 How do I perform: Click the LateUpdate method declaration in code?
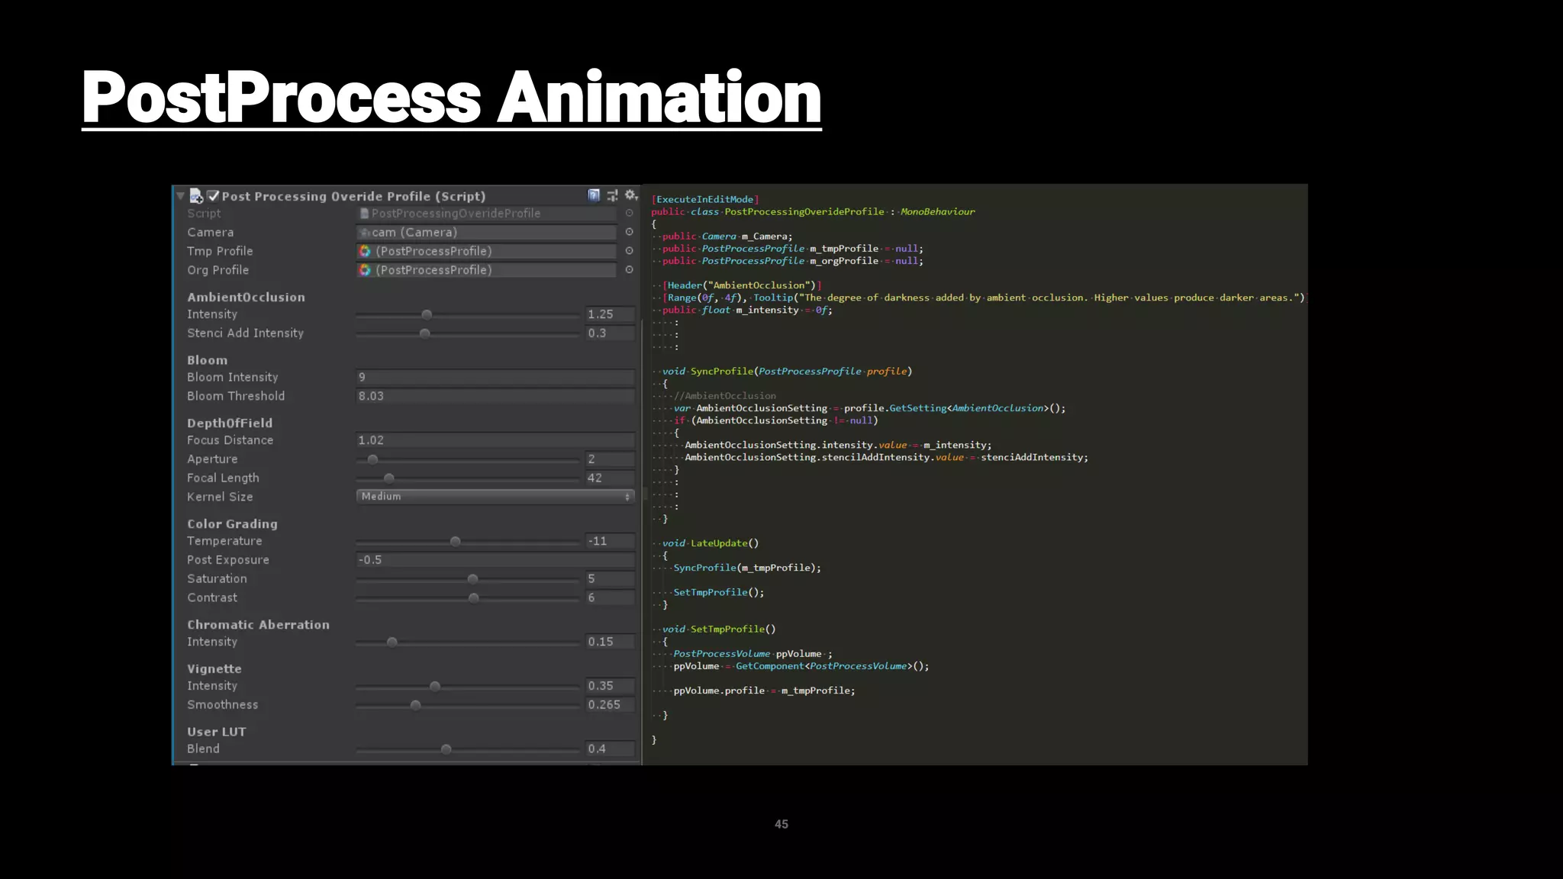click(711, 543)
